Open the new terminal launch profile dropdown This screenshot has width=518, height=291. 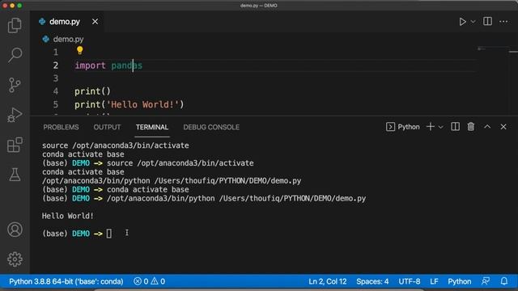pos(440,127)
